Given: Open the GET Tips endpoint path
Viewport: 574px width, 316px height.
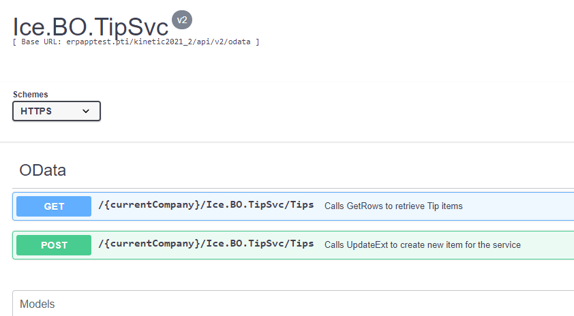Looking at the screenshot, I should (206, 205).
